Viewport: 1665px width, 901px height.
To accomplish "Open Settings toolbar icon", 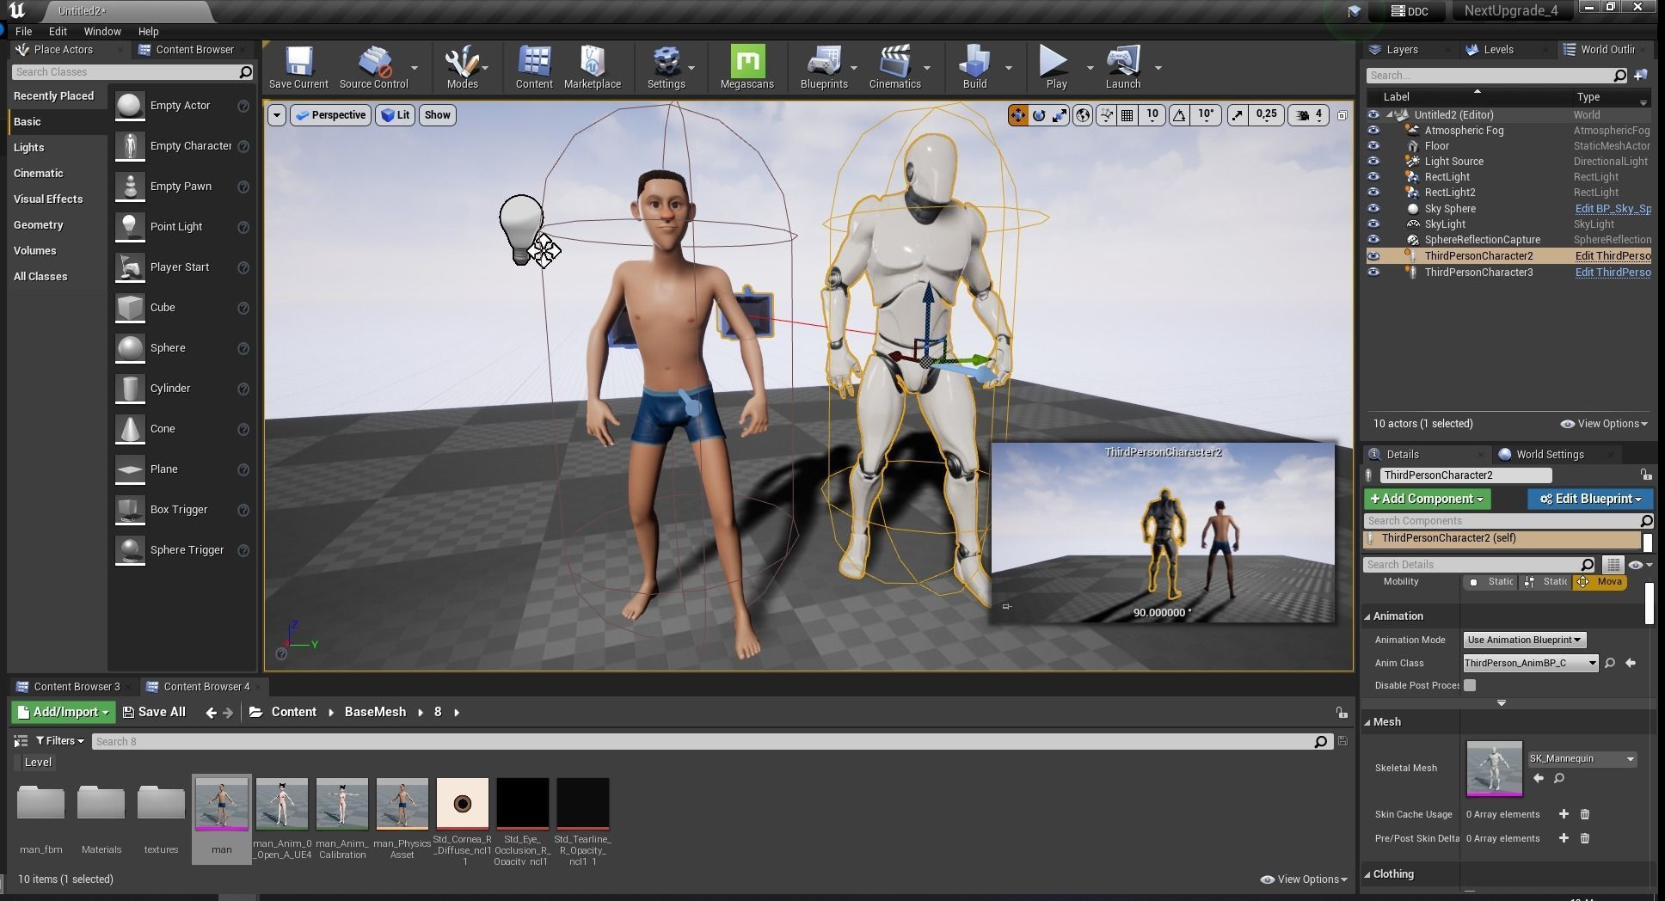I will 666,67.
